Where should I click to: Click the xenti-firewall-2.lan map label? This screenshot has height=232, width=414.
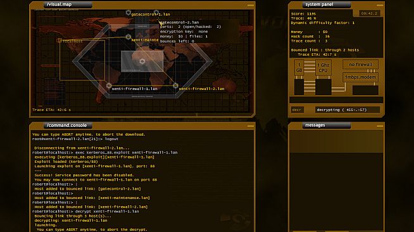(201, 89)
